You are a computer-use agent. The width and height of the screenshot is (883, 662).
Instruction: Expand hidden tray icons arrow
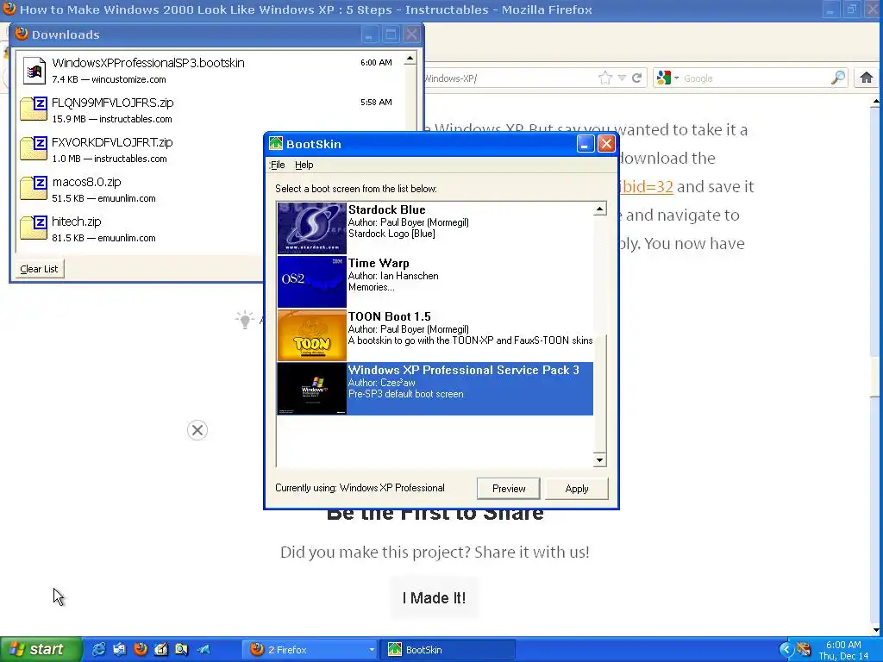[786, 650]
